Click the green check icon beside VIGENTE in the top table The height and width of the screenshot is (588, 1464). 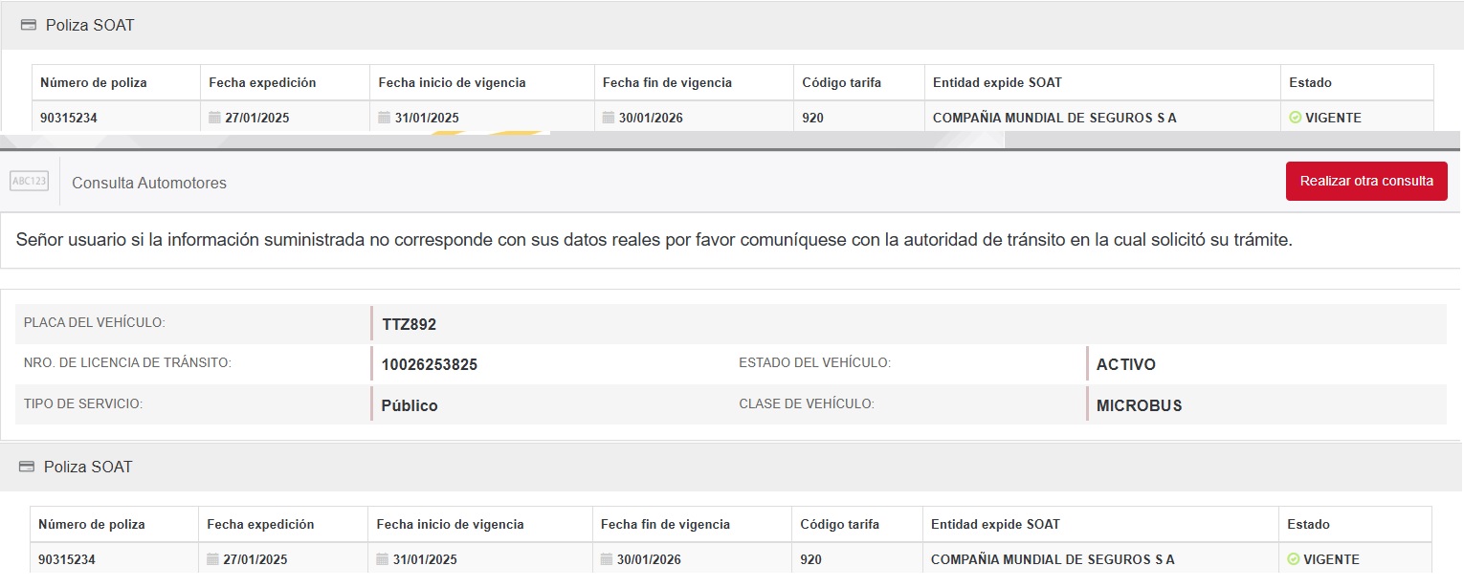click(x=1296, y=118)
